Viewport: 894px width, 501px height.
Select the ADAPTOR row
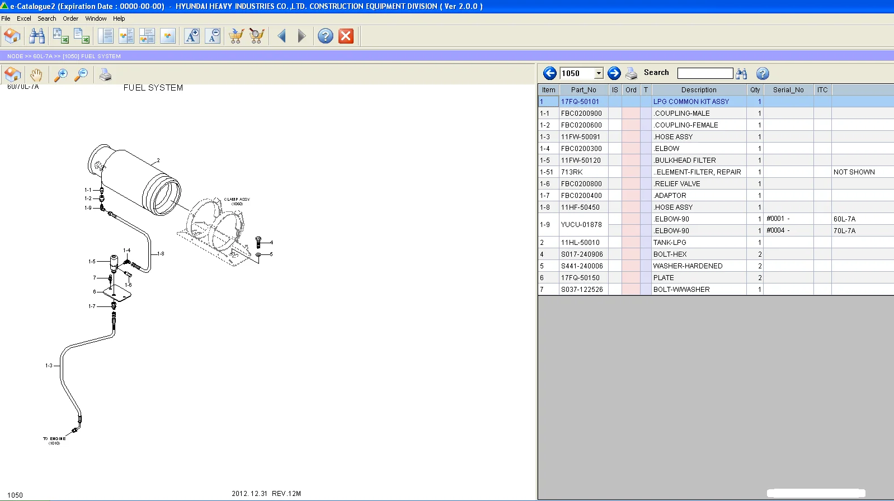[x=716, y=196]
